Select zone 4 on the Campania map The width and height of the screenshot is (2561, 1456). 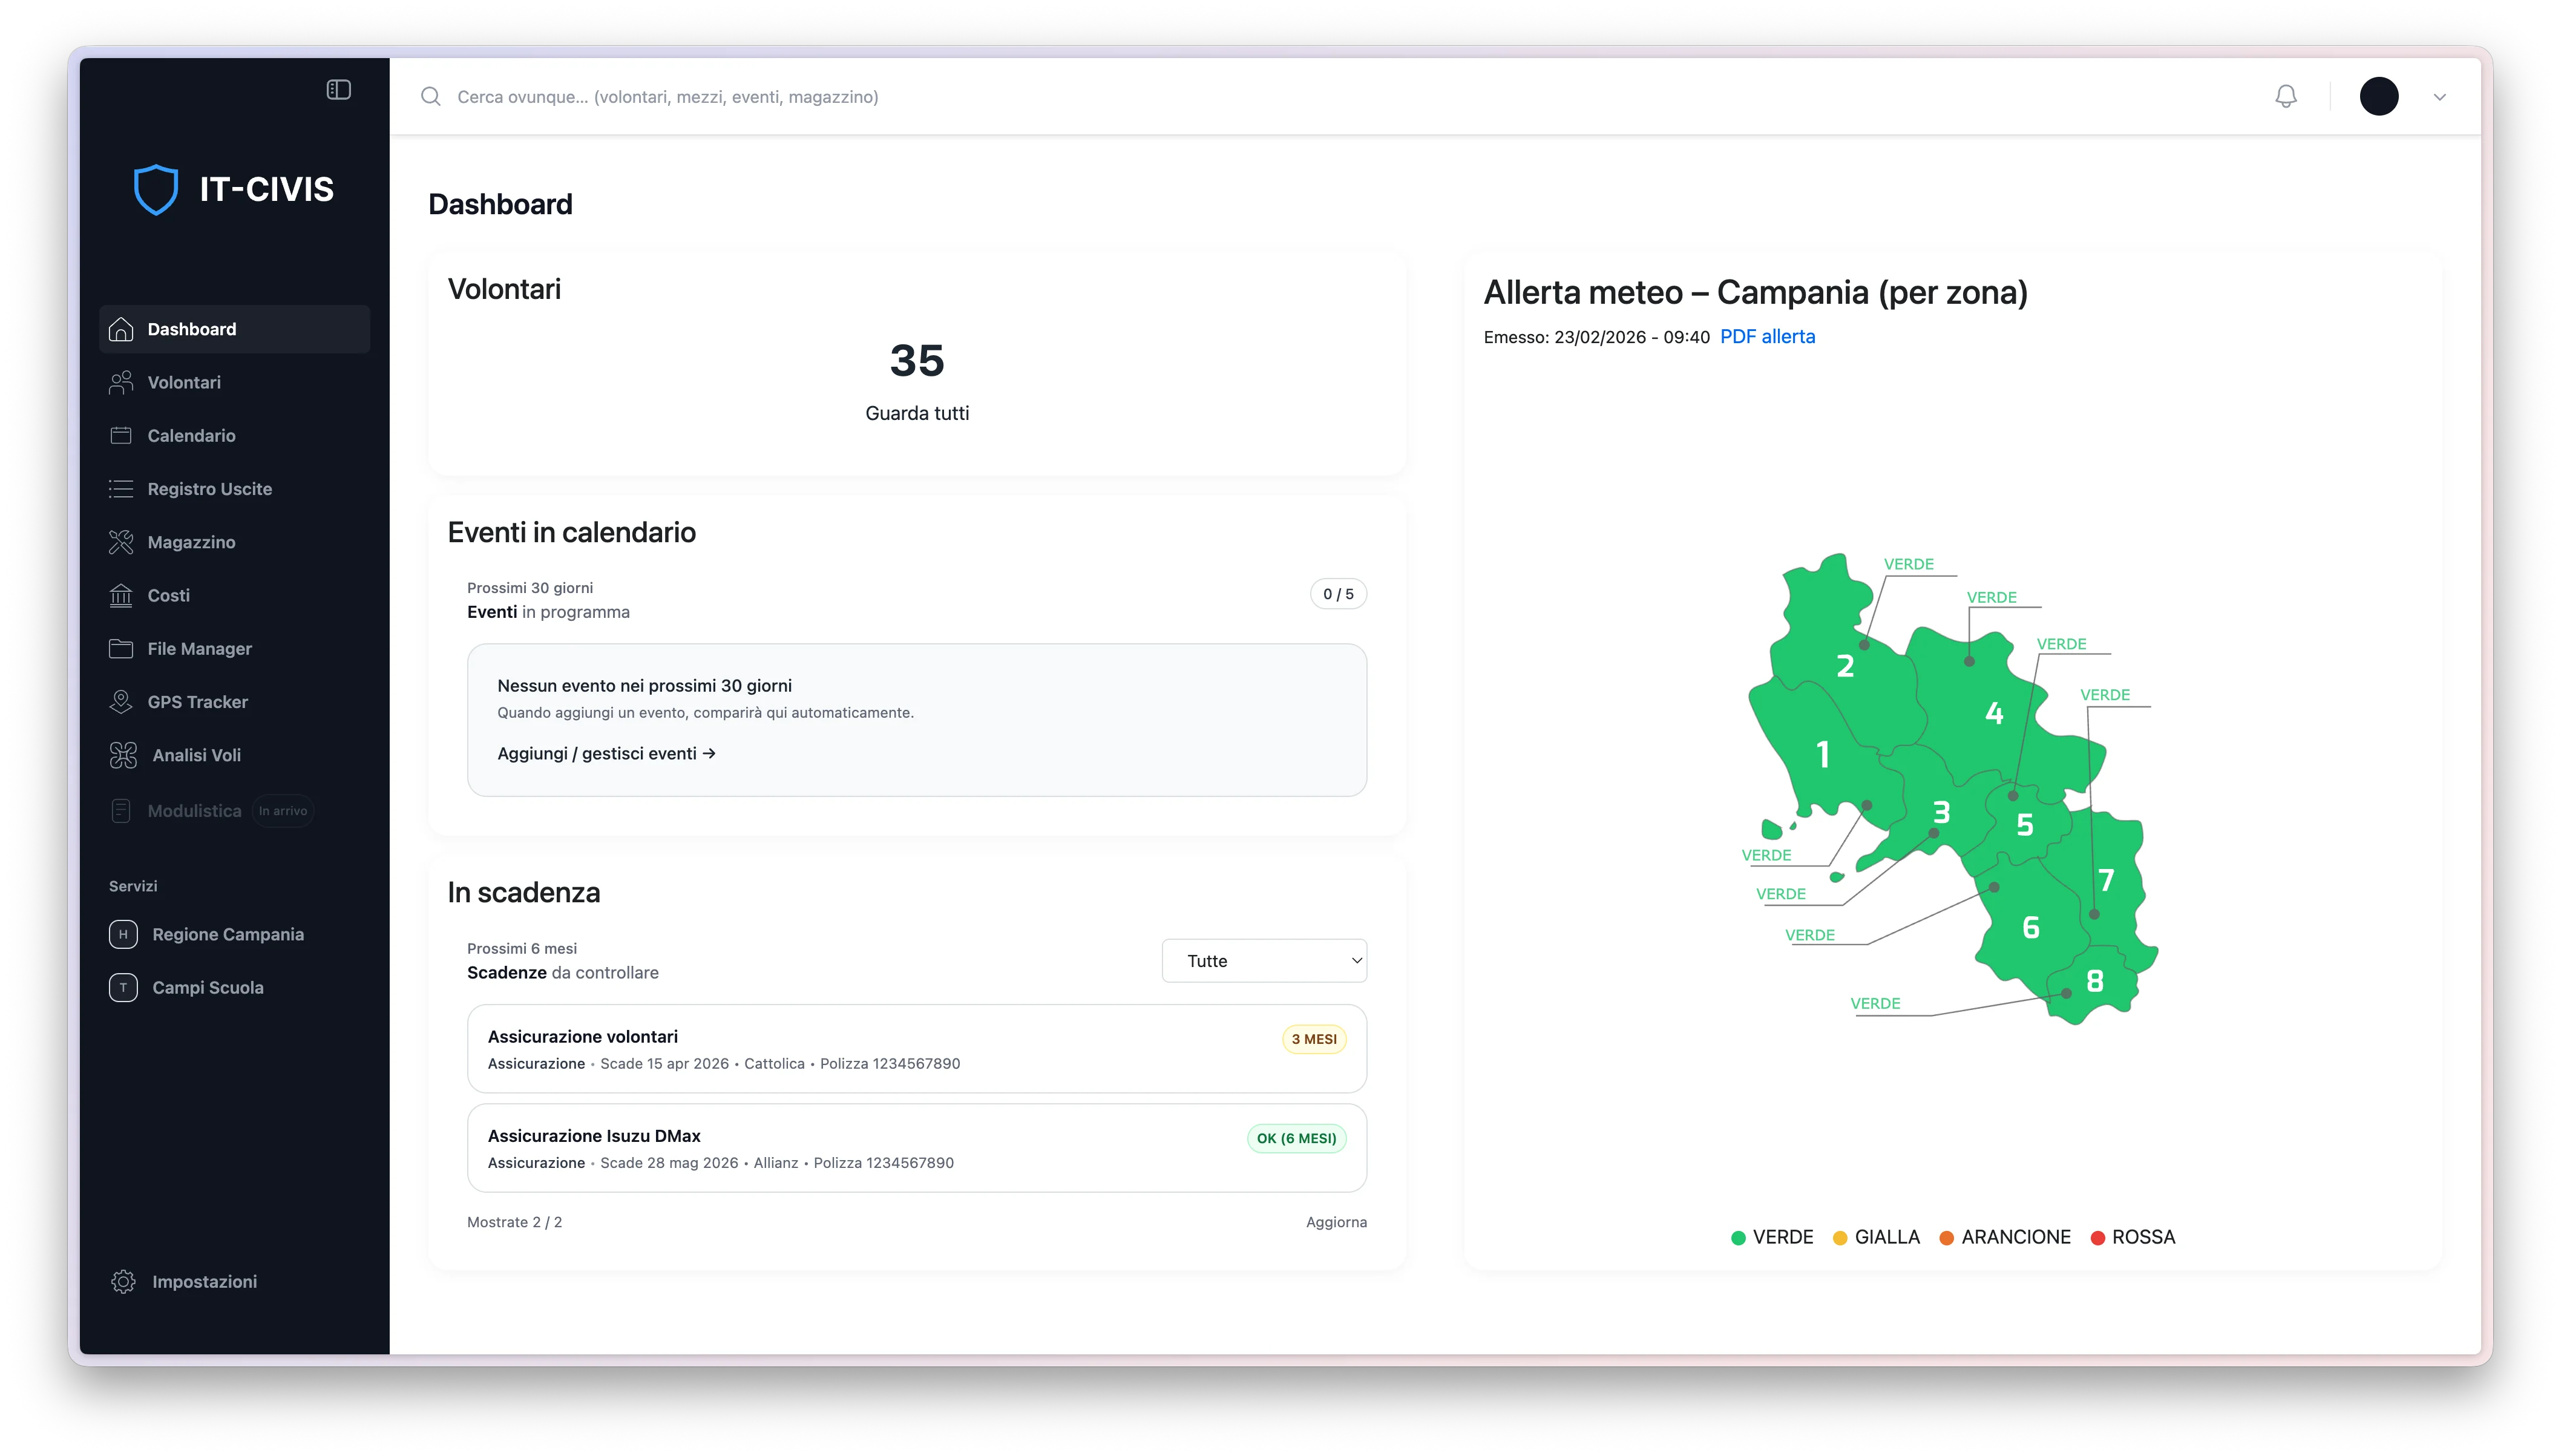1994,713
